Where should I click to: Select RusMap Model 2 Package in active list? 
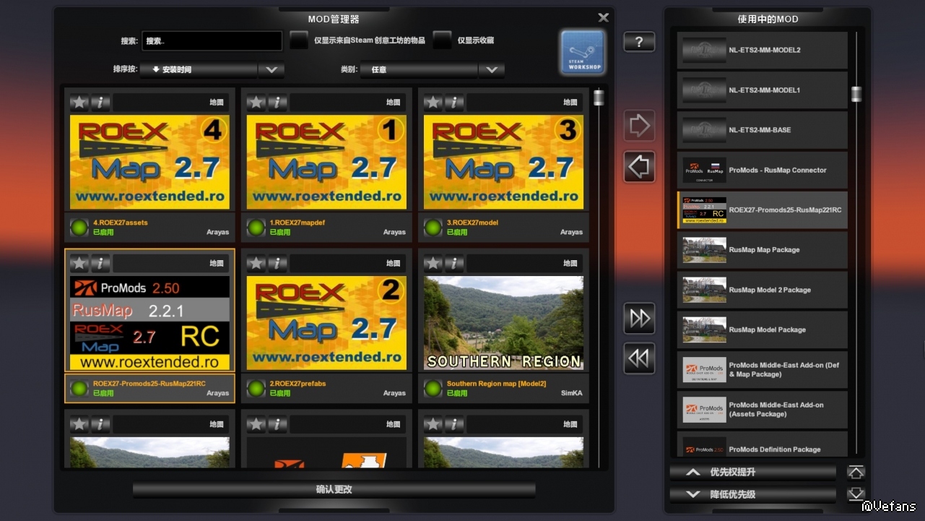762,290
